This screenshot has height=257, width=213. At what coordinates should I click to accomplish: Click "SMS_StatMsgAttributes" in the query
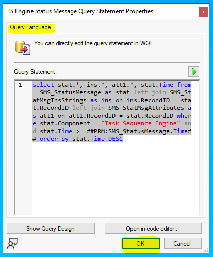[x=146, y=108]
